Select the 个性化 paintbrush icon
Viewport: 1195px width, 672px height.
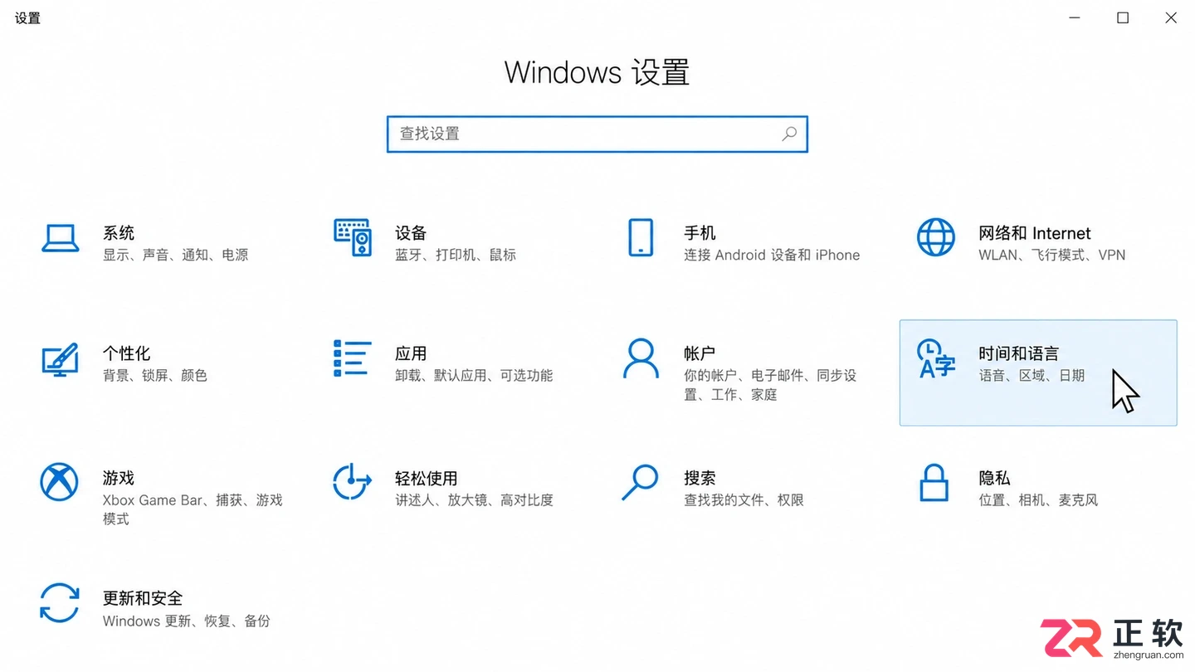(61, 359)
